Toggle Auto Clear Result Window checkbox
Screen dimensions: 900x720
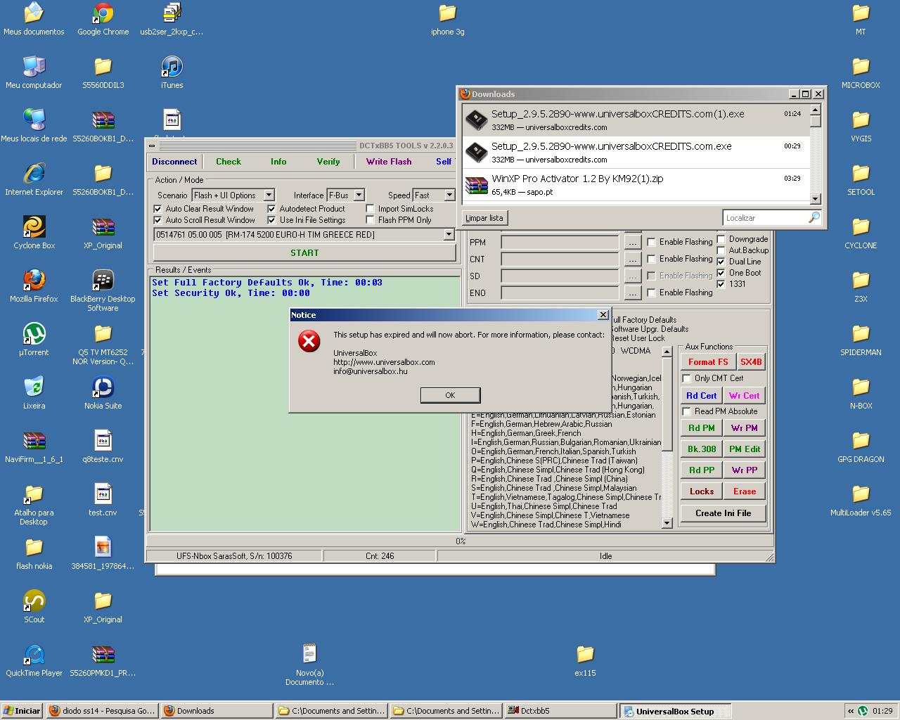(157, 209)
